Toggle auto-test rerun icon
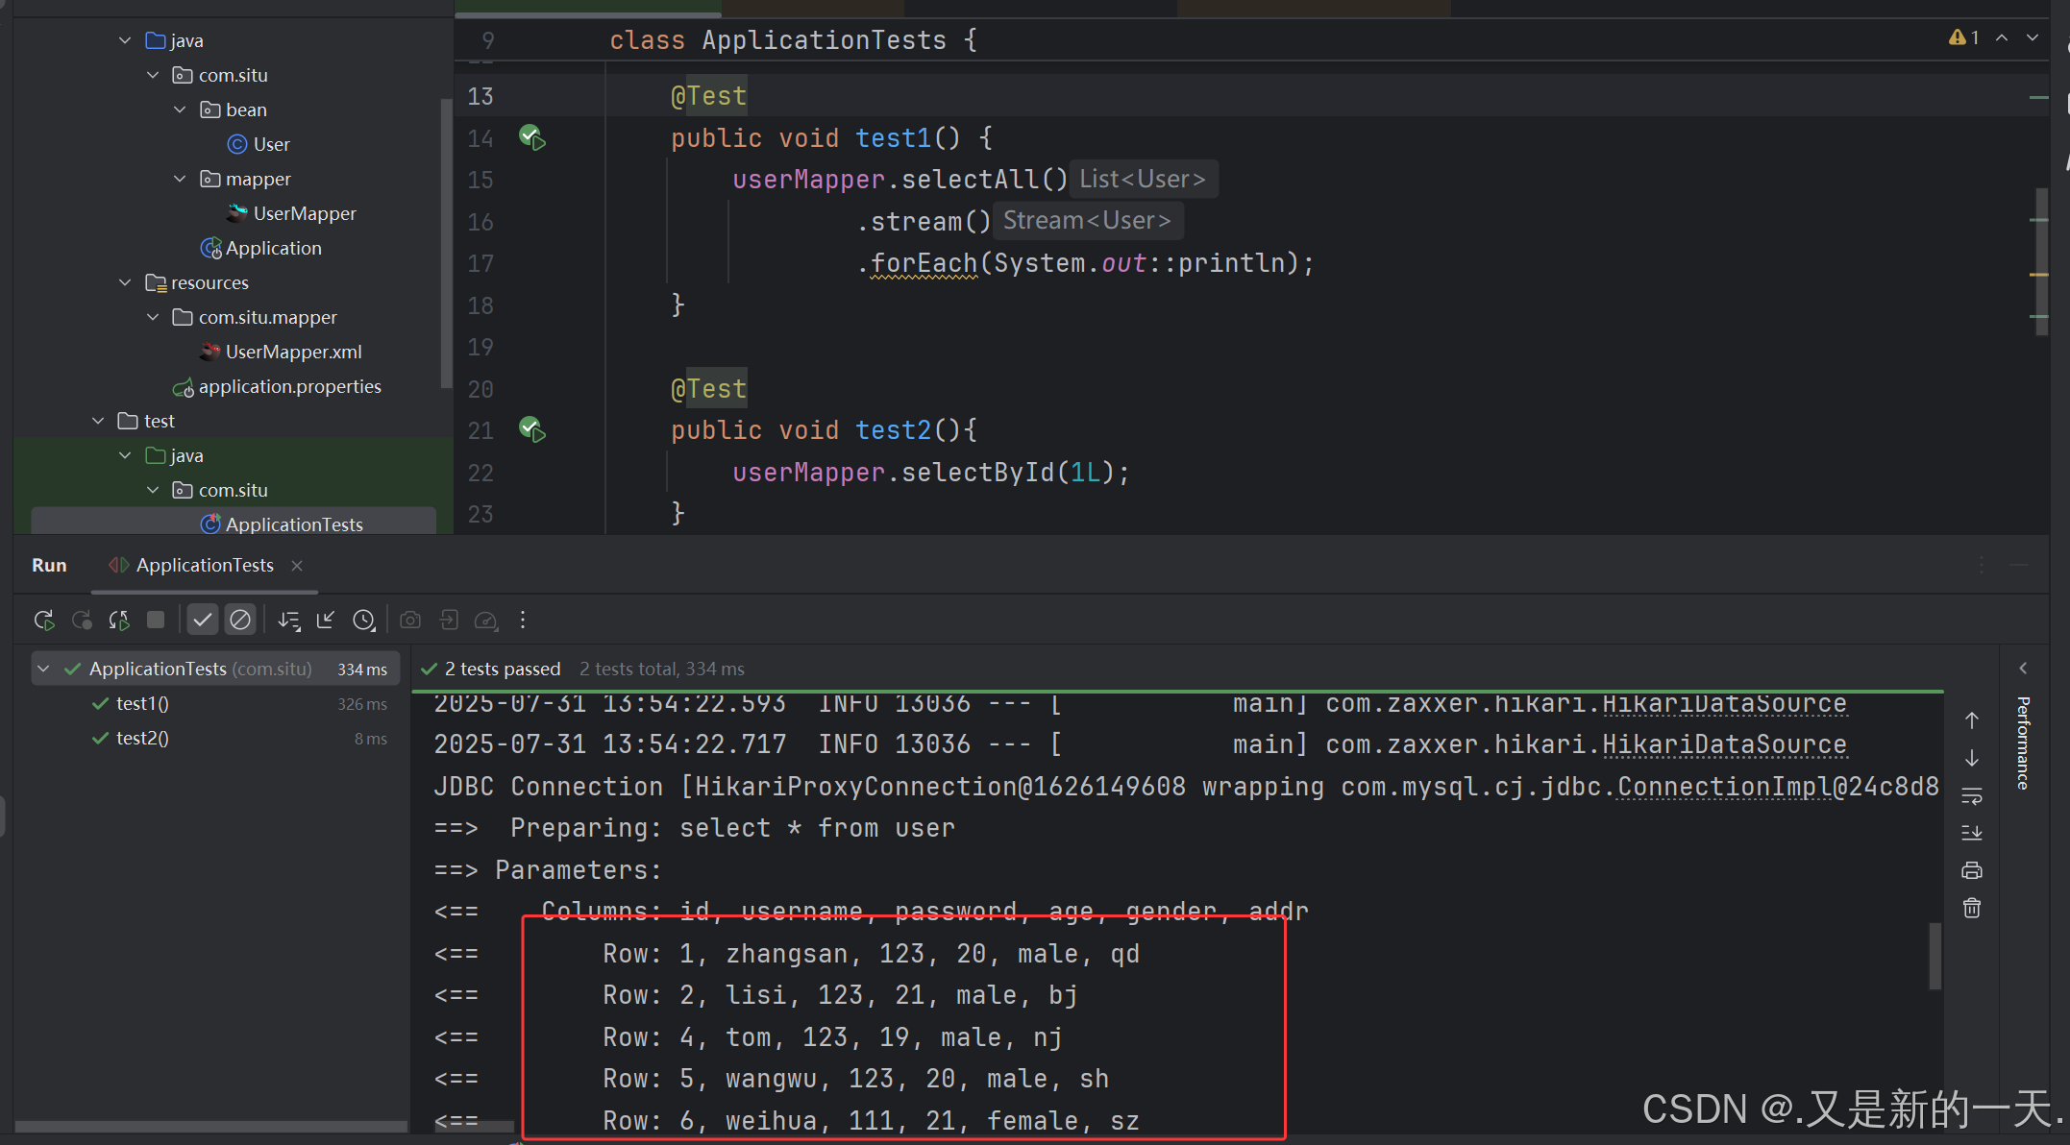Screen dimensions: 2070x1145 [x=119, y=621]
